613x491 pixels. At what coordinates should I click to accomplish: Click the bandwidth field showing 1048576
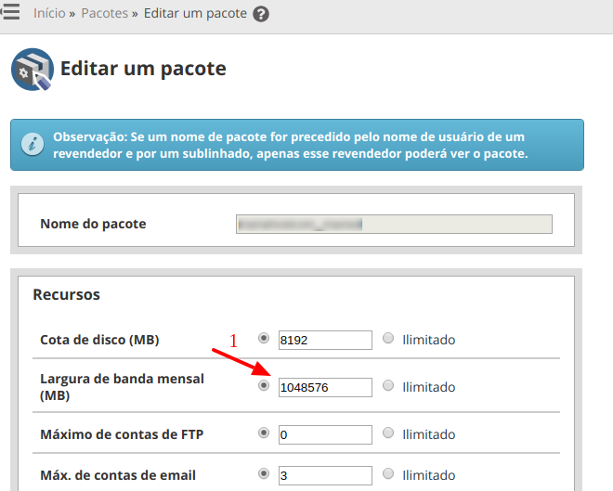pyautogui.click(x=324, y=387)
